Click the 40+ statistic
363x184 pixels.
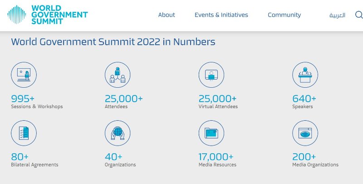coord(113,157)
